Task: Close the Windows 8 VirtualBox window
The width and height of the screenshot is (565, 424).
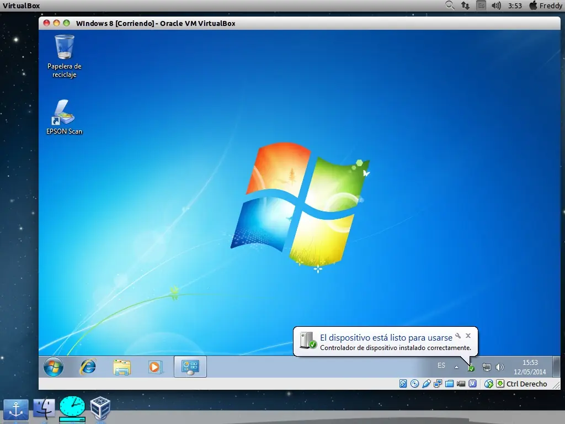Action: 46,23
